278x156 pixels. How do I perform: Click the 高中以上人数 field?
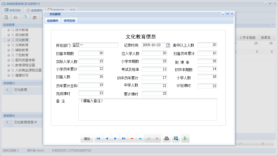[x=207, y=45]
